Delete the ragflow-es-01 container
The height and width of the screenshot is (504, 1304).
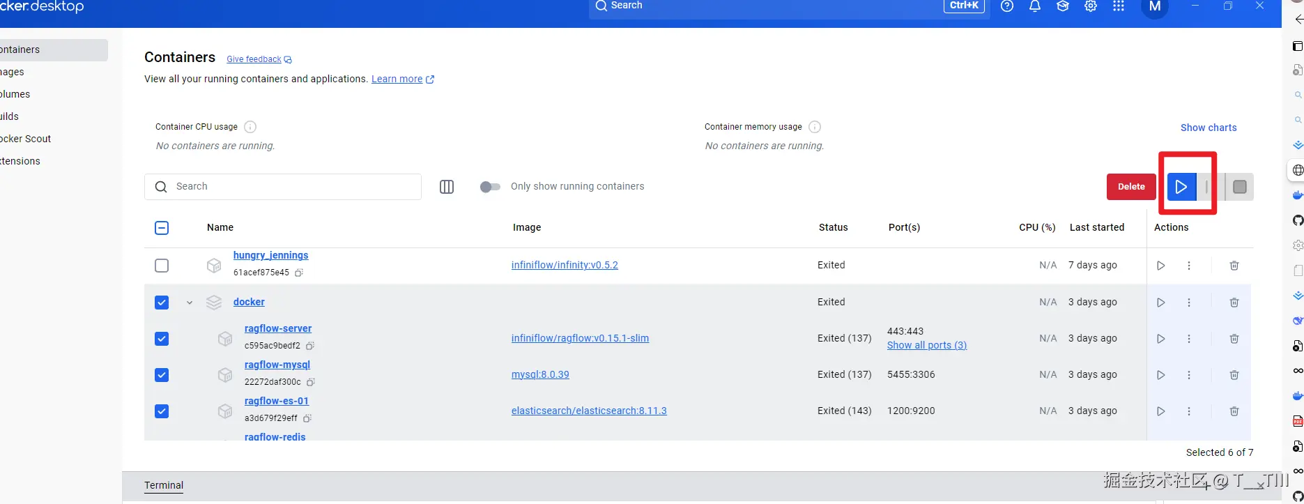click(x=1234, y=411)
